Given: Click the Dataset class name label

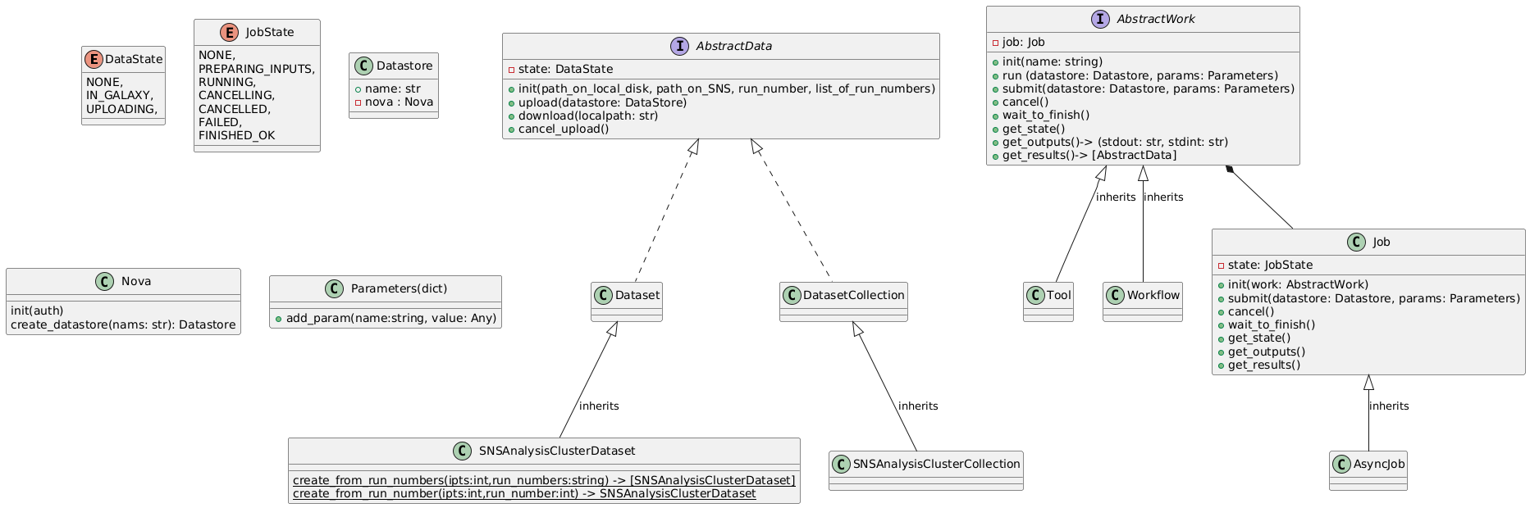Looking at the screenshot, I should click(x=636, y=295).
